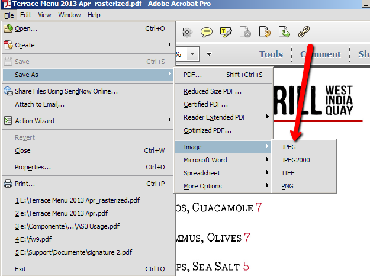This screenshot has height=276, width=370.
Task: Click the chain link icon
Action: coord(304,32)
